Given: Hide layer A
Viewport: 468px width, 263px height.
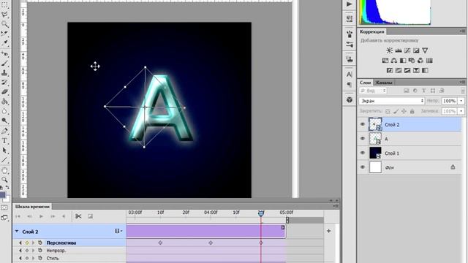Looking at the screenshot, I should (363, 139).
